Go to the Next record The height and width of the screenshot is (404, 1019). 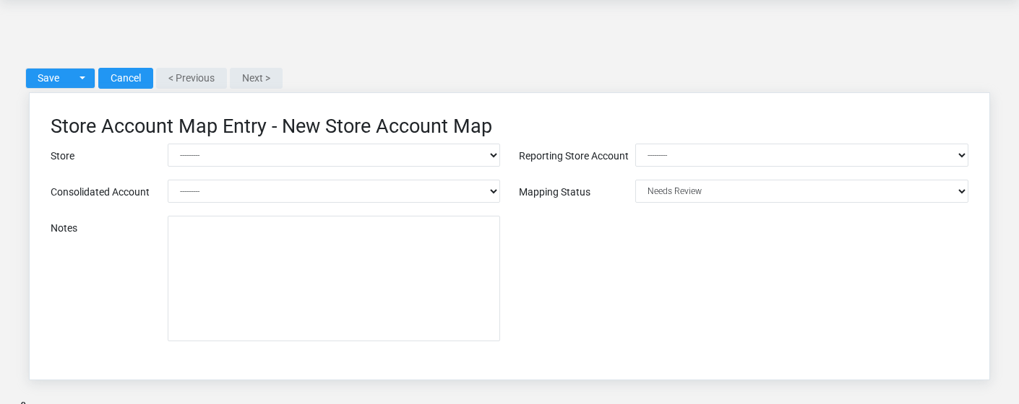(256, 78)
